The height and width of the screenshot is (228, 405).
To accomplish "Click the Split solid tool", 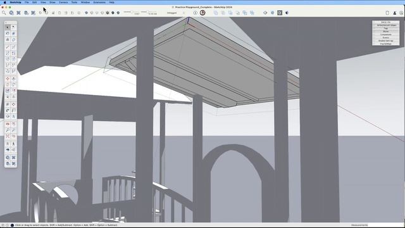I will point(252,13).
